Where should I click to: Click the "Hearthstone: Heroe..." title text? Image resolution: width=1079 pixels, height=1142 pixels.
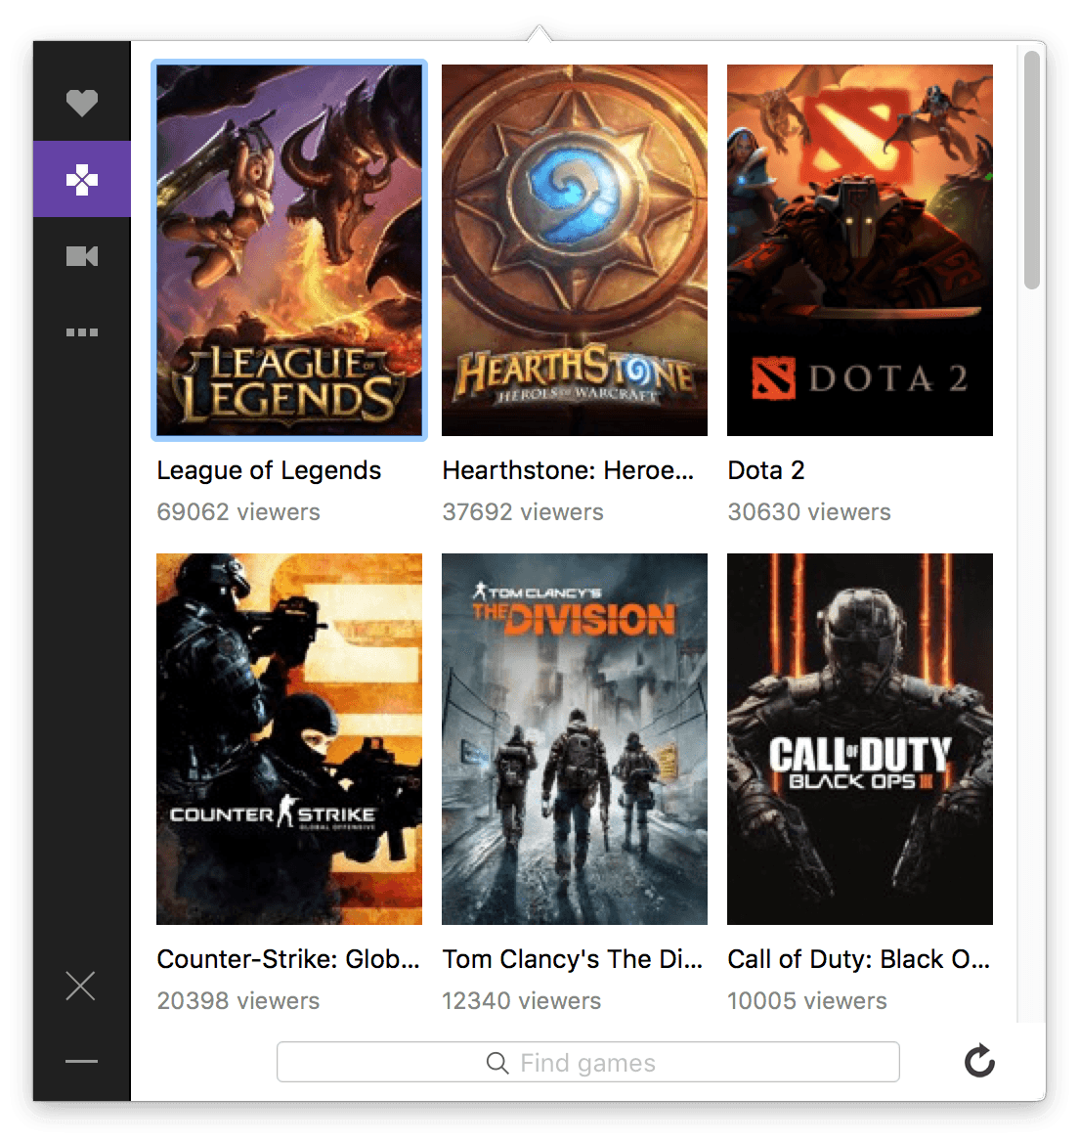(568, 470)
